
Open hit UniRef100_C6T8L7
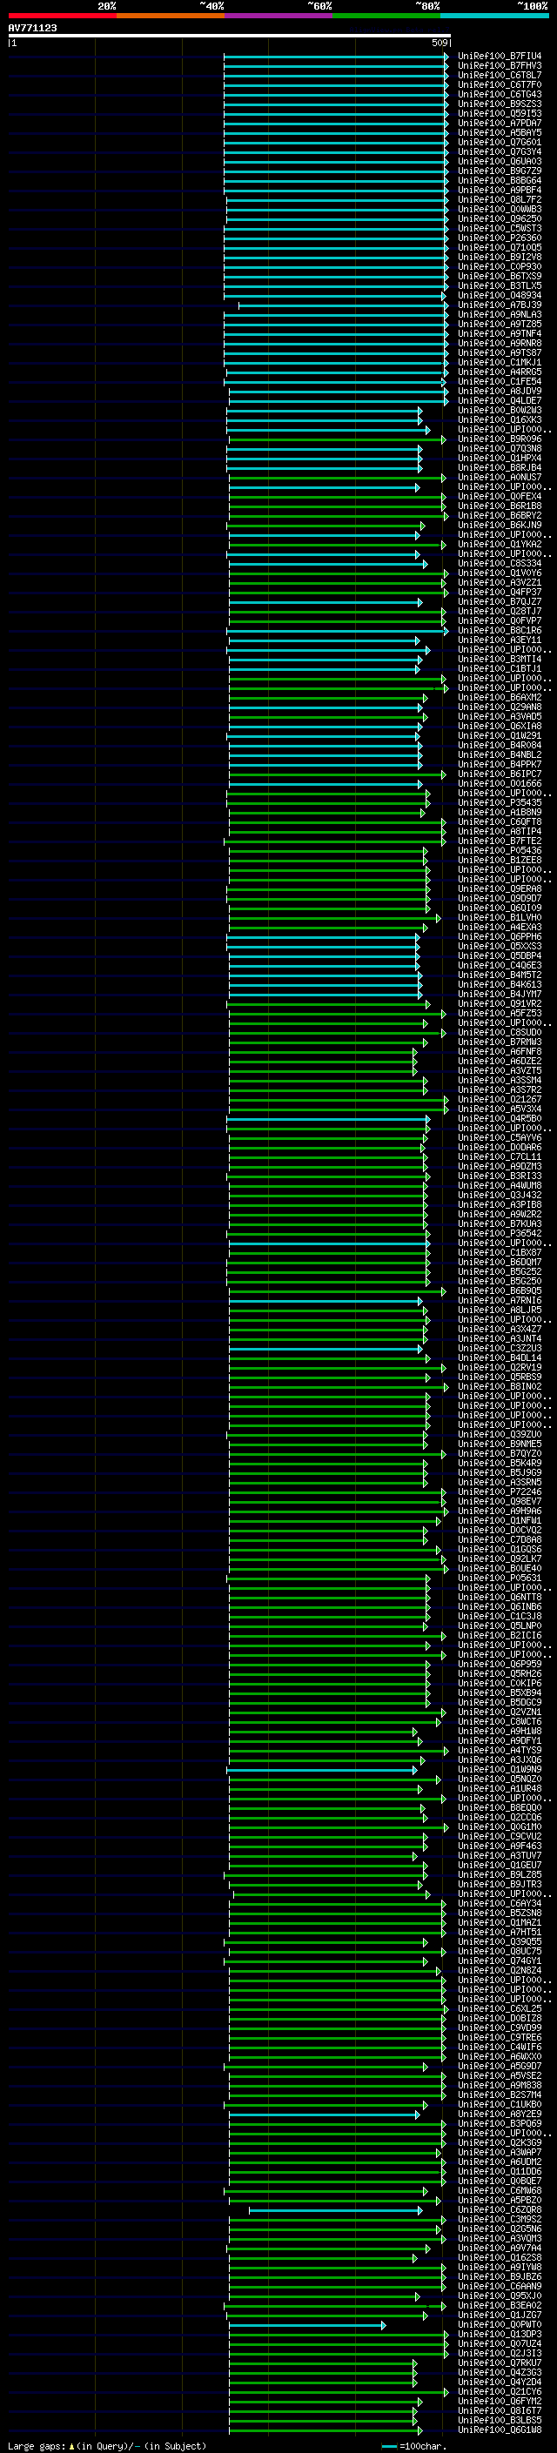(x=500, y=75)
